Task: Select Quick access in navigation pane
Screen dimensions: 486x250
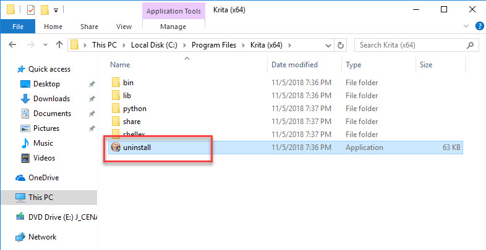Action: pos(49,69)
